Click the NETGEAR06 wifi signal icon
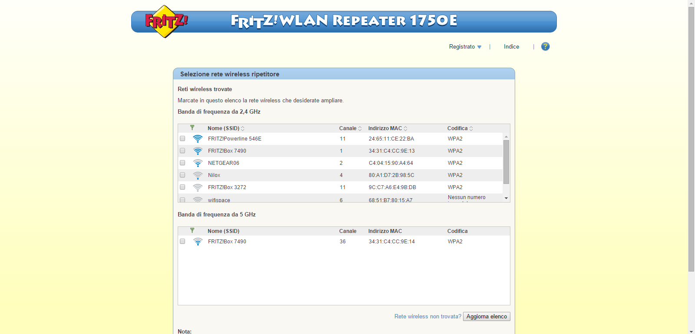The height and width of the screenshot is (334, 695). [198, 163]
